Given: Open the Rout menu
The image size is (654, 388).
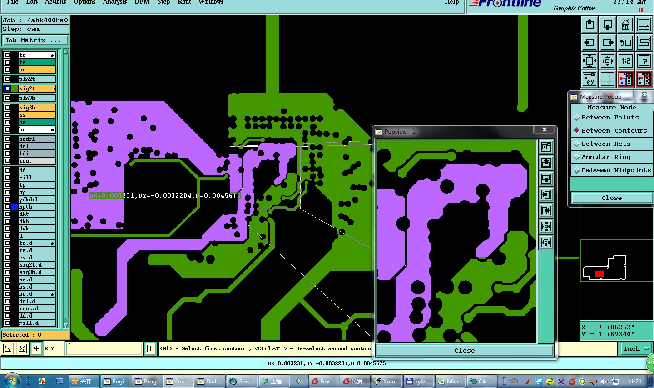Looking at the screenshot, I should tap(184, 2).
